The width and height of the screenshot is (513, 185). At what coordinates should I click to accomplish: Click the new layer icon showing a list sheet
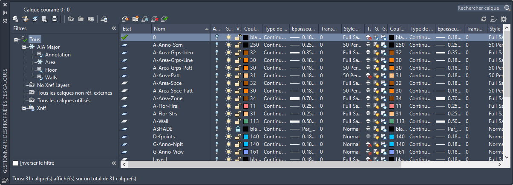coord(135,19)
